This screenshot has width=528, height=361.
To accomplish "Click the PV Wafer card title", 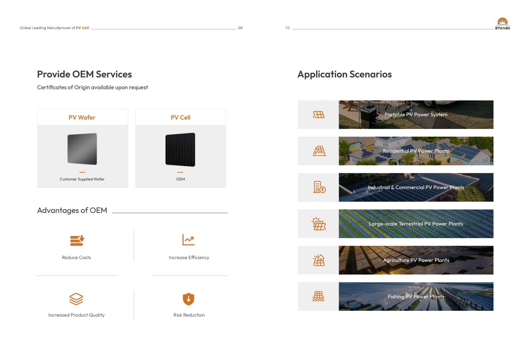I will tap(82, 118).
